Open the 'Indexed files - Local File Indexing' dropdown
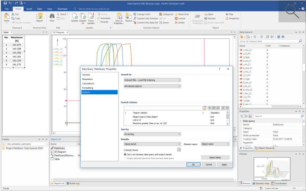Viewport: 306px width, 191px height. click(x=152, y=80)
